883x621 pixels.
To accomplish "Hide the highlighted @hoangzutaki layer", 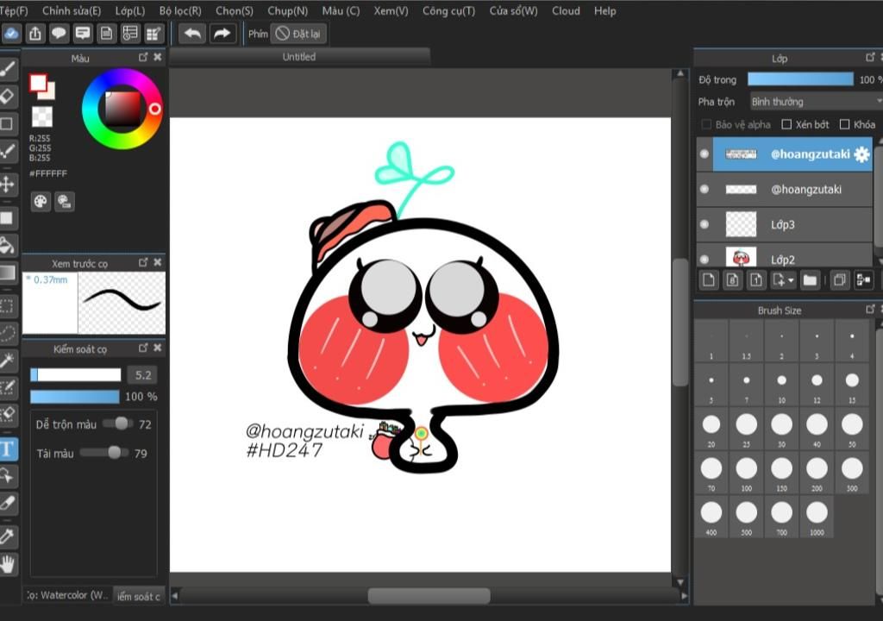I will 704,154.
